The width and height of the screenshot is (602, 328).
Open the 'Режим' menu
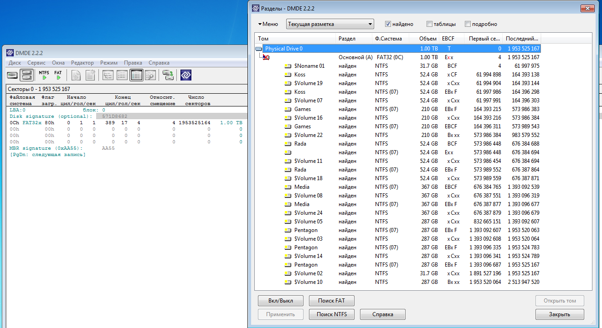[x=109, y=63]
